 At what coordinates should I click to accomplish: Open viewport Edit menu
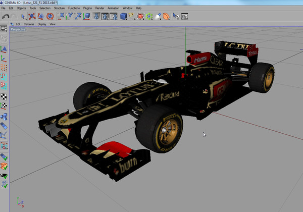point(18,24)
